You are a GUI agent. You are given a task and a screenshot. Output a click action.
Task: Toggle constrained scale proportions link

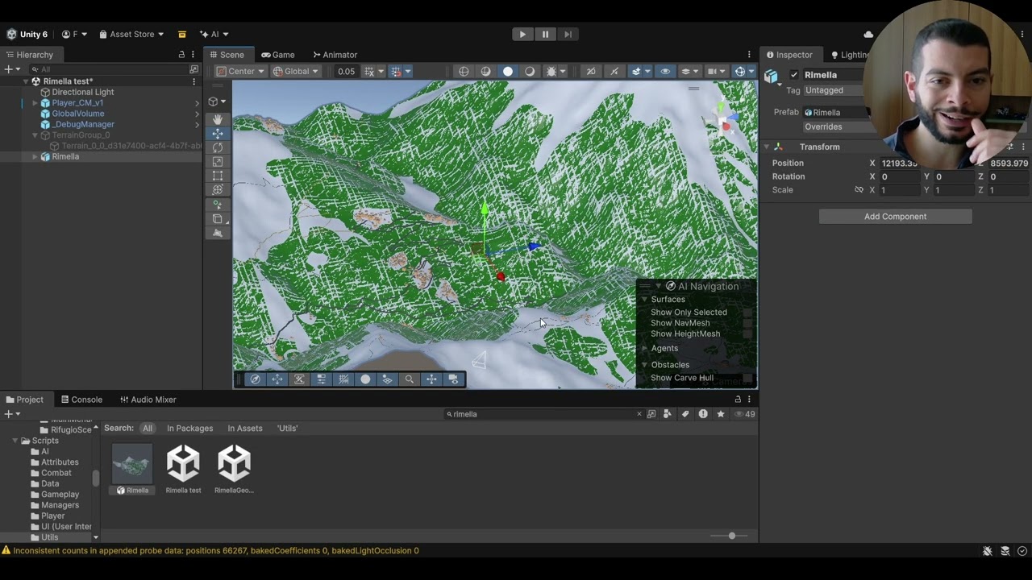(x=859, y=190)
